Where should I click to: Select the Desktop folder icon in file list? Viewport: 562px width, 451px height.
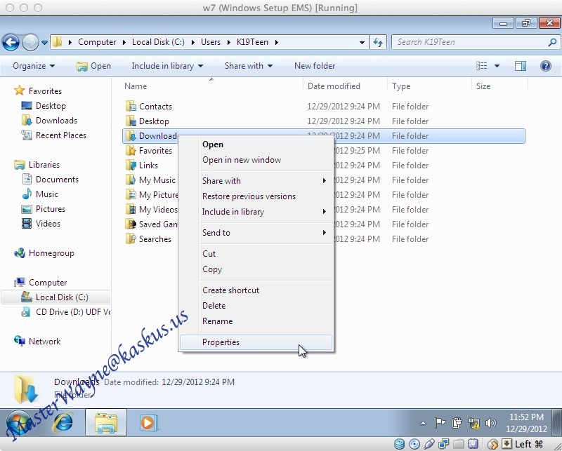point(131,121)
